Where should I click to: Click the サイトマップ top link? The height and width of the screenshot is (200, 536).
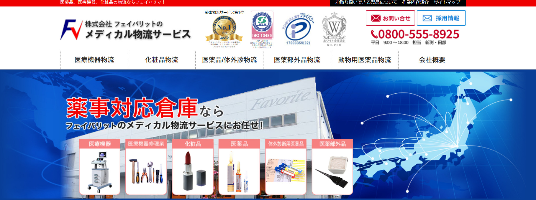click(447, 2)
